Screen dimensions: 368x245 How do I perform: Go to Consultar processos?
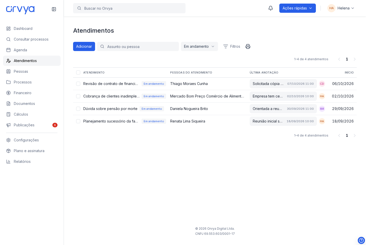click(32, 39)
